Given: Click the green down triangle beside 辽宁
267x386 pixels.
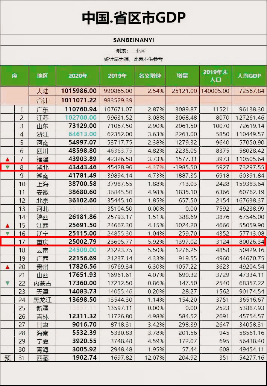Looking at the screenshot, I should pos(8,233).
